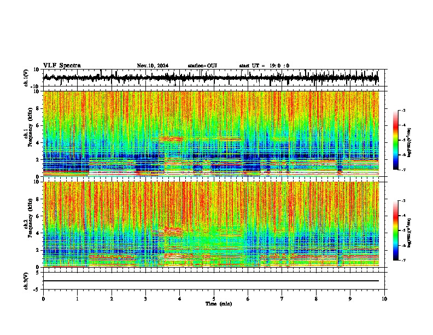This screenshot has width=433, height=335.
Task: Click the "-3" label on ch.1 color scale
Action: coord(403,111)
